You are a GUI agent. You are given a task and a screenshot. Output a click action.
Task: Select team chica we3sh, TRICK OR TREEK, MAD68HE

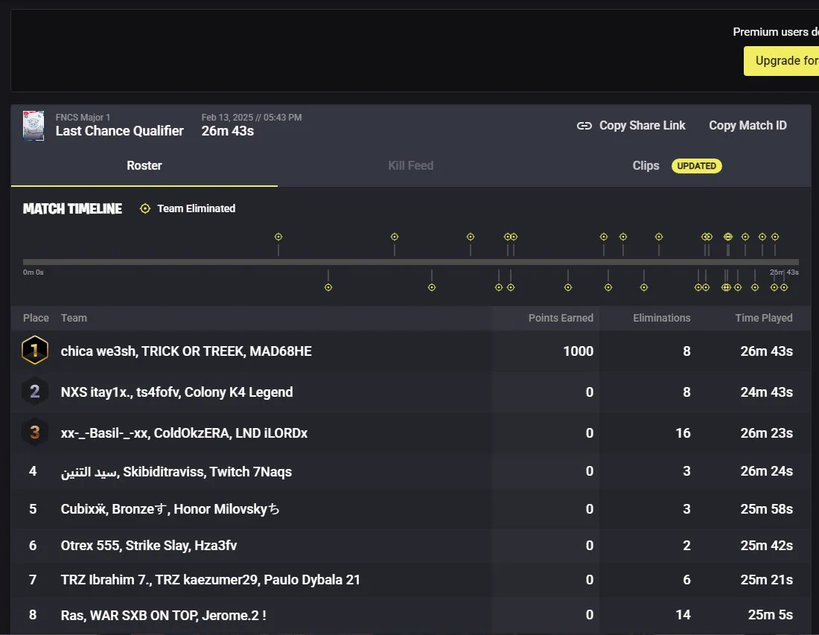coord(186,351)
